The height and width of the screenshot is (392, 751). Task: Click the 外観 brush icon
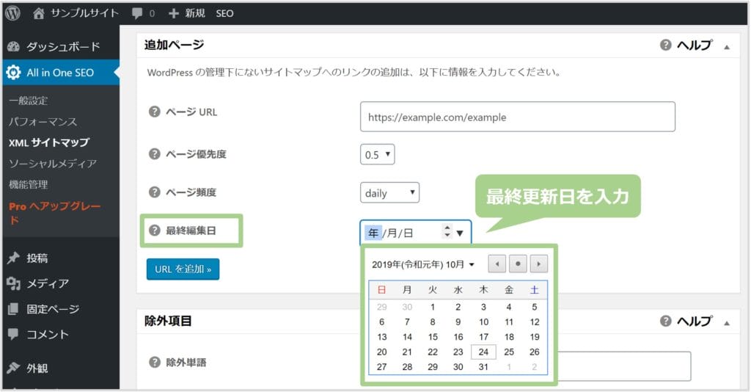(x=13, y=368)
